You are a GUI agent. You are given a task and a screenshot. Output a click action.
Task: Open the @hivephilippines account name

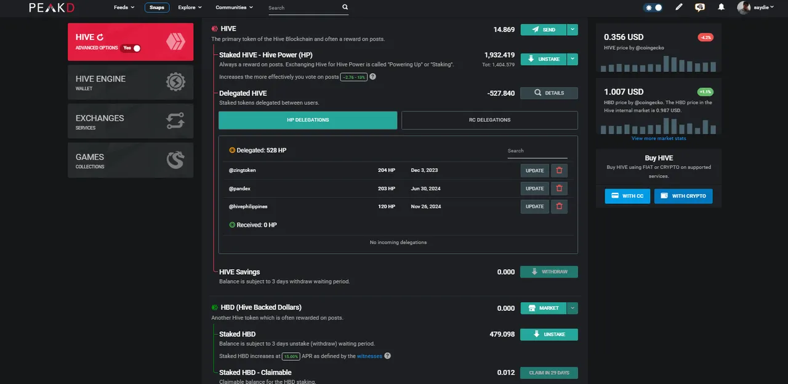click(x=249, y=206)
